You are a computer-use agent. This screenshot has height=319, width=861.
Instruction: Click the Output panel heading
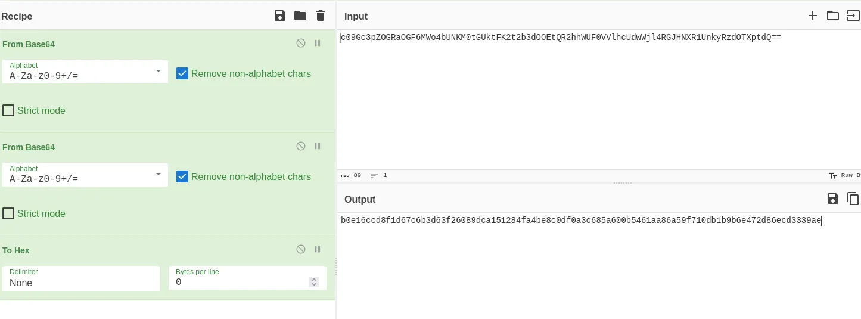pos(360,199)
